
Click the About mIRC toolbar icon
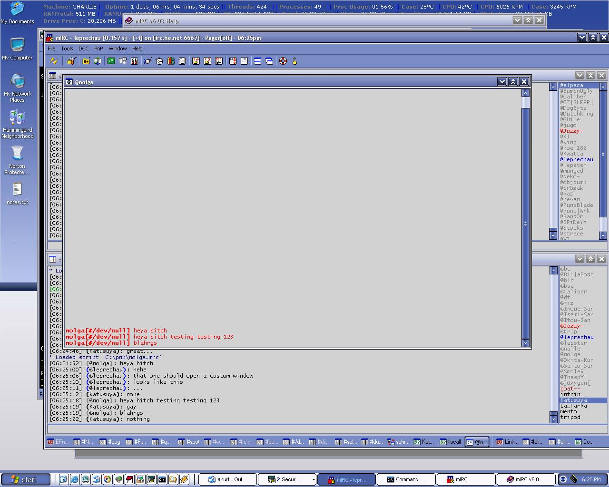(x=295, y=61)
